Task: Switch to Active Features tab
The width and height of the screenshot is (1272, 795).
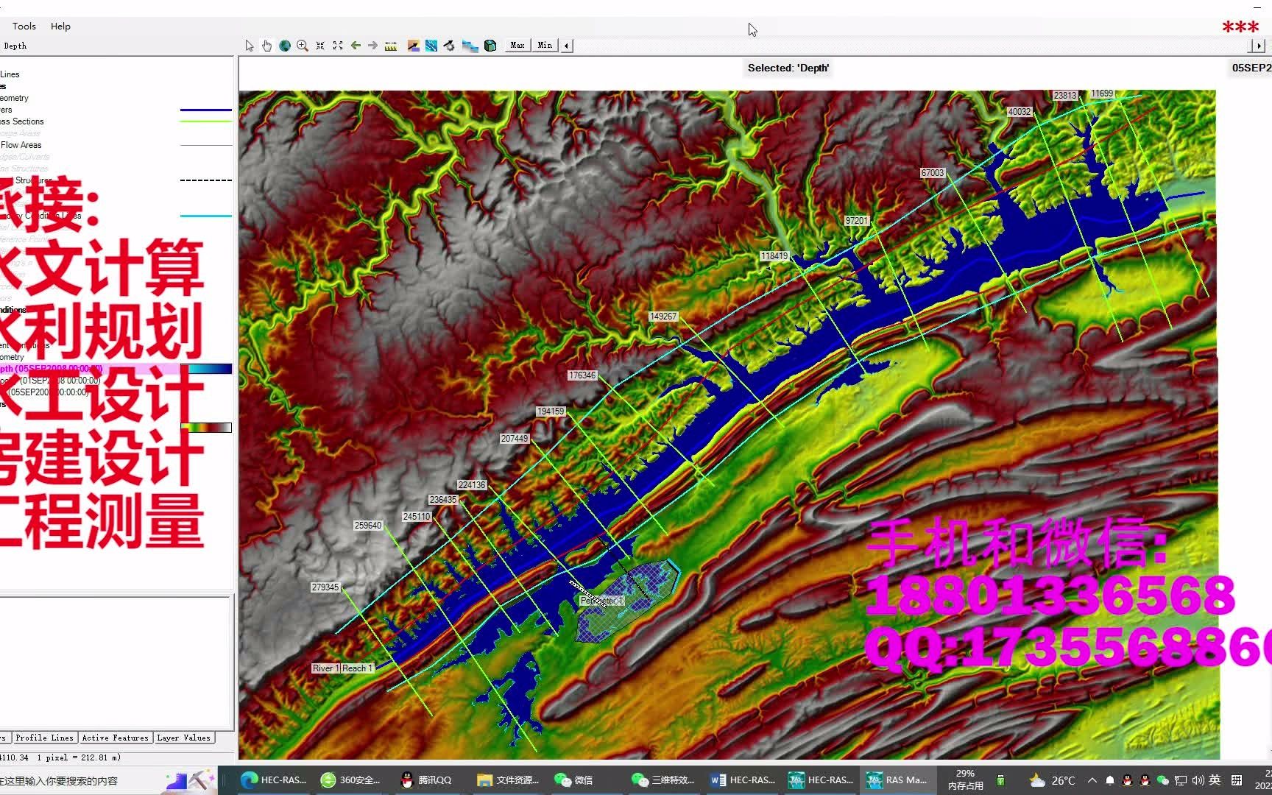Action: click(115, 738)
